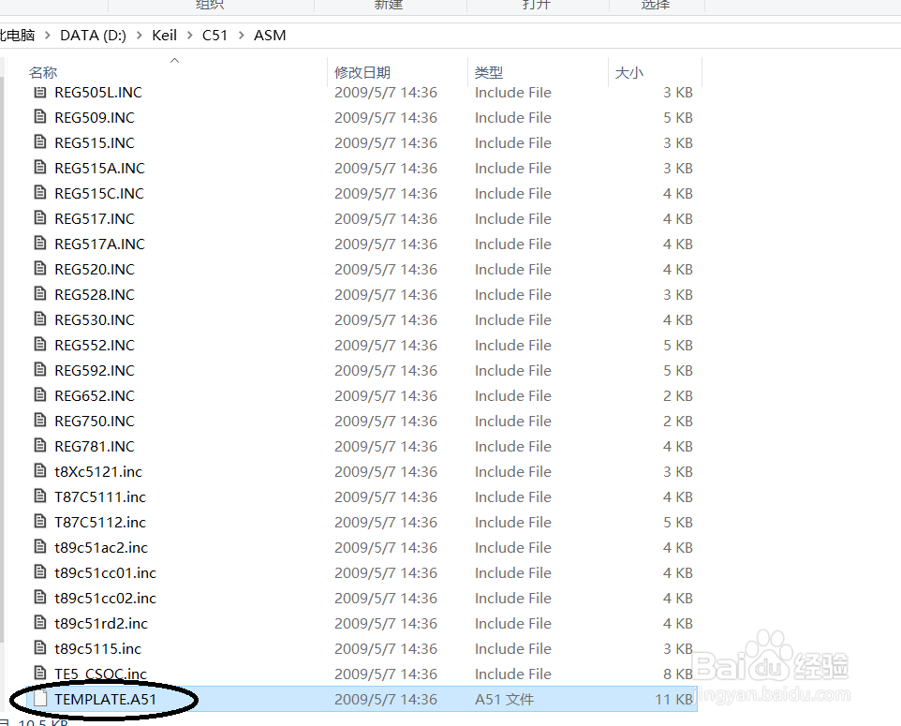The width and height of the screenshot is (901, 726).
Task: Click the 5 KB size of T87C5112.inc
Action: coord(678,522)
